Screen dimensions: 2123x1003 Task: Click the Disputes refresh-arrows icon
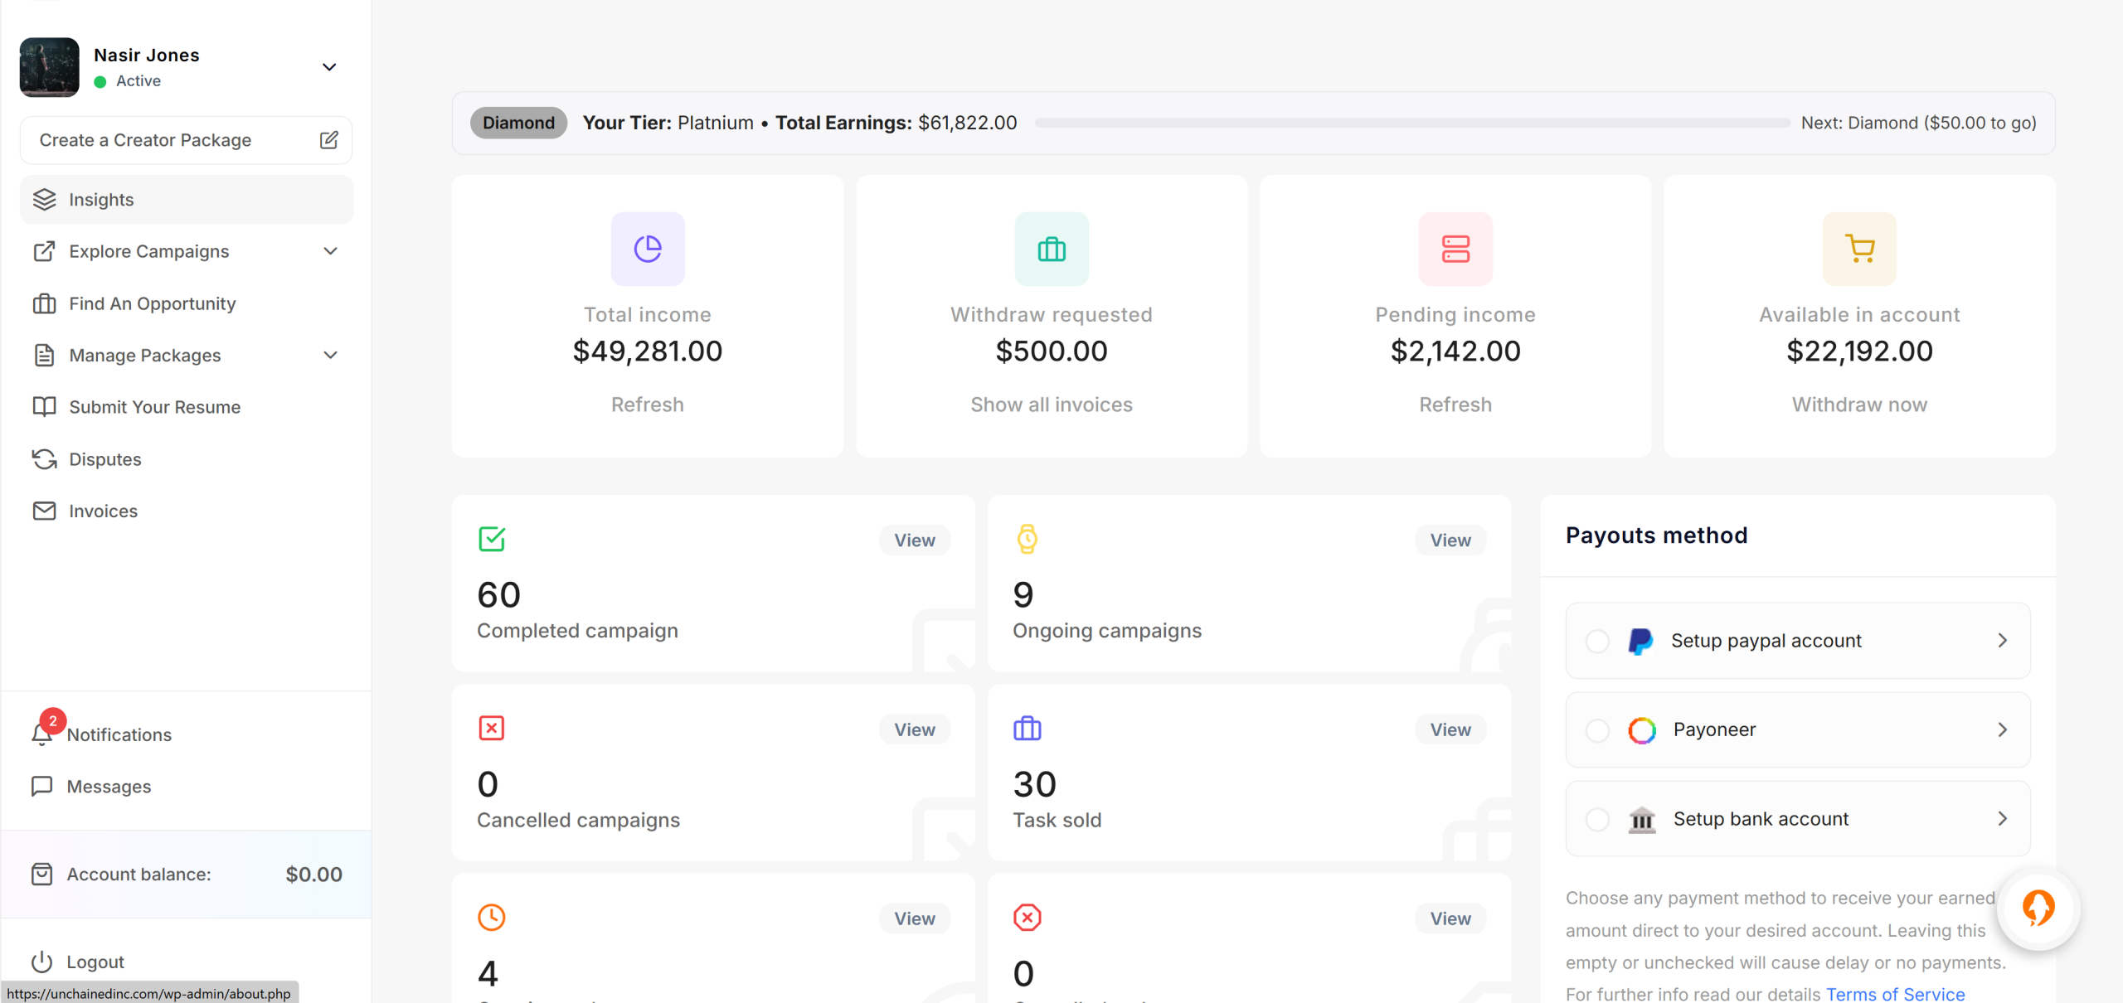(45, 459)
